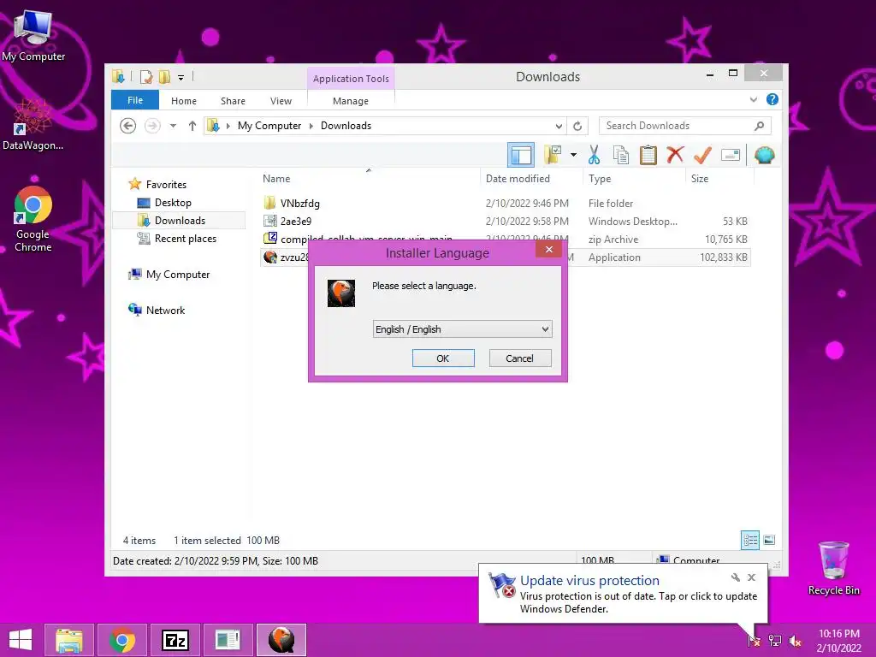
Task: Click the Paste clipboard icon
Action: click(648, 155)
